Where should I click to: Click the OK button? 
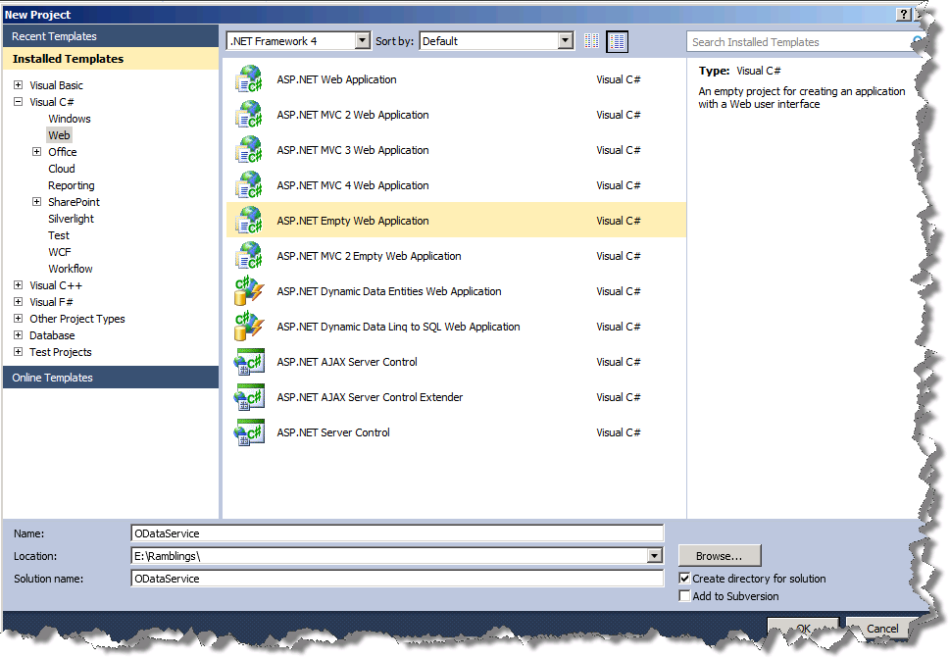tap(803, 629)
